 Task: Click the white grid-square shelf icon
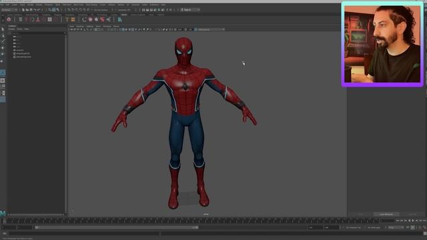(x=50, y=19)
